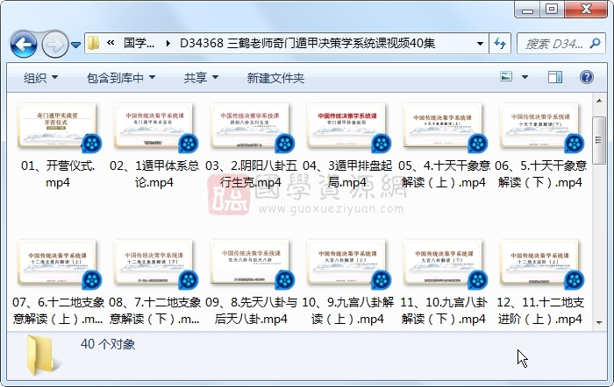
Task: Click the help question mark icon
Action: (586, 77)
